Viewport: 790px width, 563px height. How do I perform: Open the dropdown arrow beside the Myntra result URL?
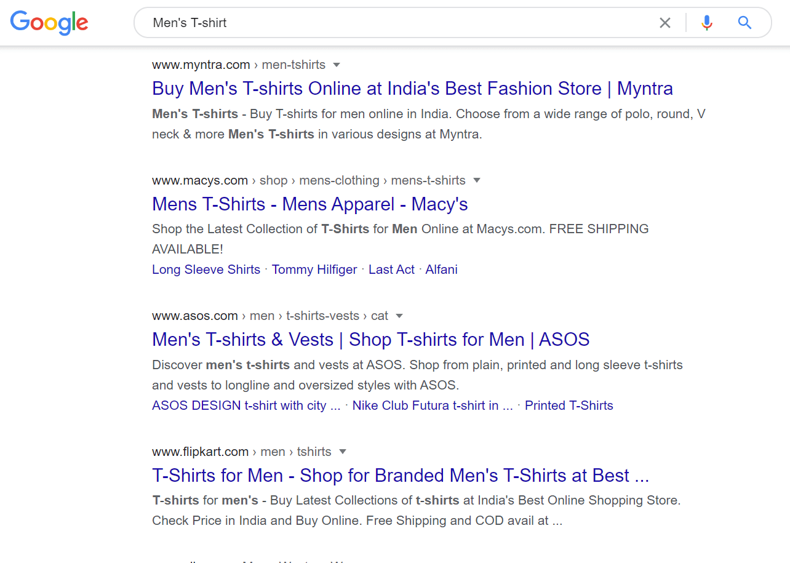(337, 65)
